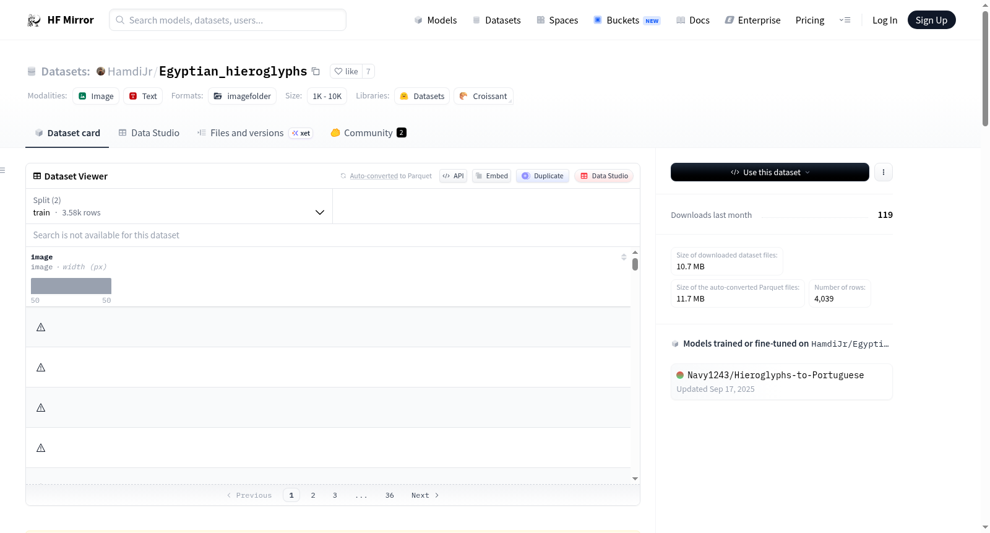Open the Models nav item

(x=436, y=20)
